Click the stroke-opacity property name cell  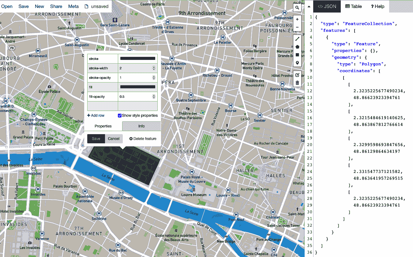[x=103, y=78]
